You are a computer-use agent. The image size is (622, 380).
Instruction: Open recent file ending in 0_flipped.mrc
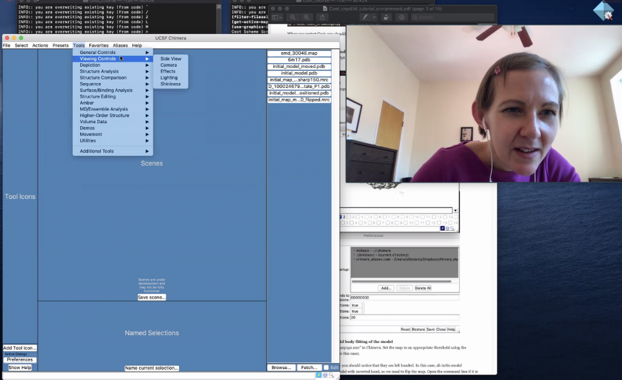tap(299, 100)
